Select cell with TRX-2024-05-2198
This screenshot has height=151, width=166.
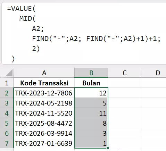pyautogui.click(x=44, y=103)
